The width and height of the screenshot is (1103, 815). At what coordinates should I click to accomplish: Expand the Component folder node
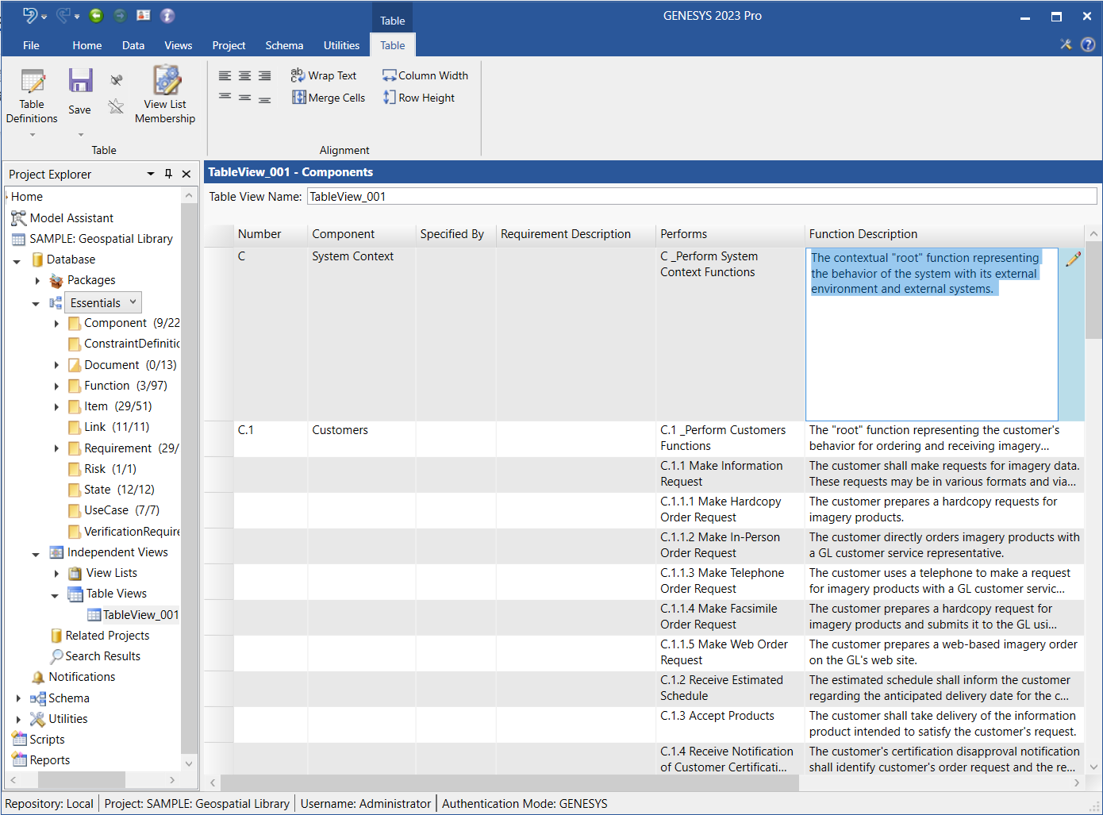point(56,323)
